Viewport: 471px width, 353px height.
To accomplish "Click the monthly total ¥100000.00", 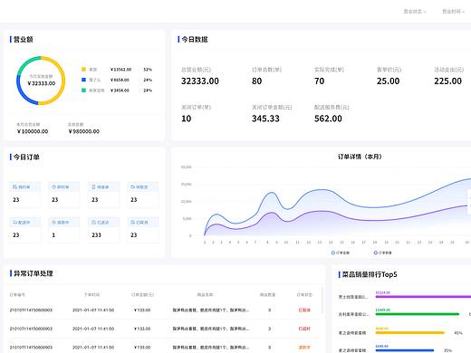I will (x=33, y=131).
